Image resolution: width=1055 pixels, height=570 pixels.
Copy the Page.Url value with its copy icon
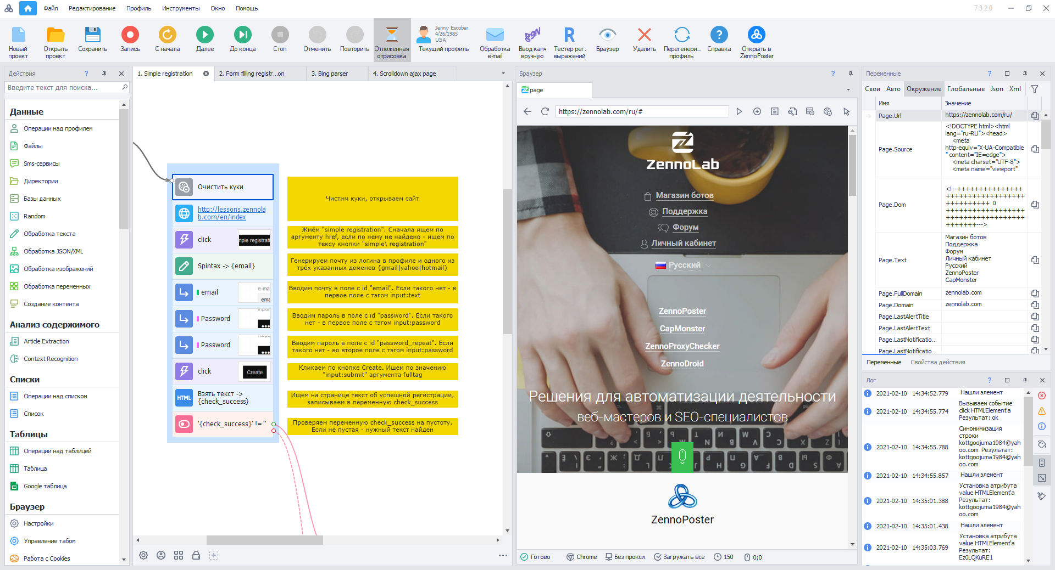coord(1035,116)
